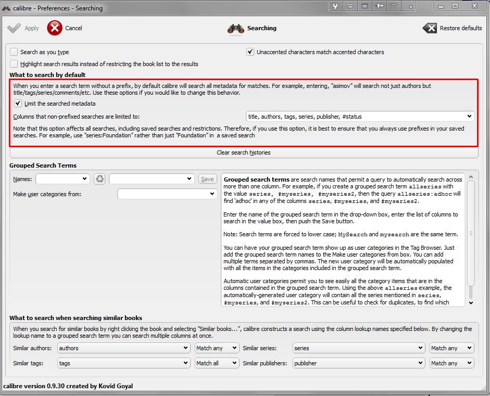Click the wrench icon in title bar
This screenshot has height=396, width=490.
(x=335, y=6)
